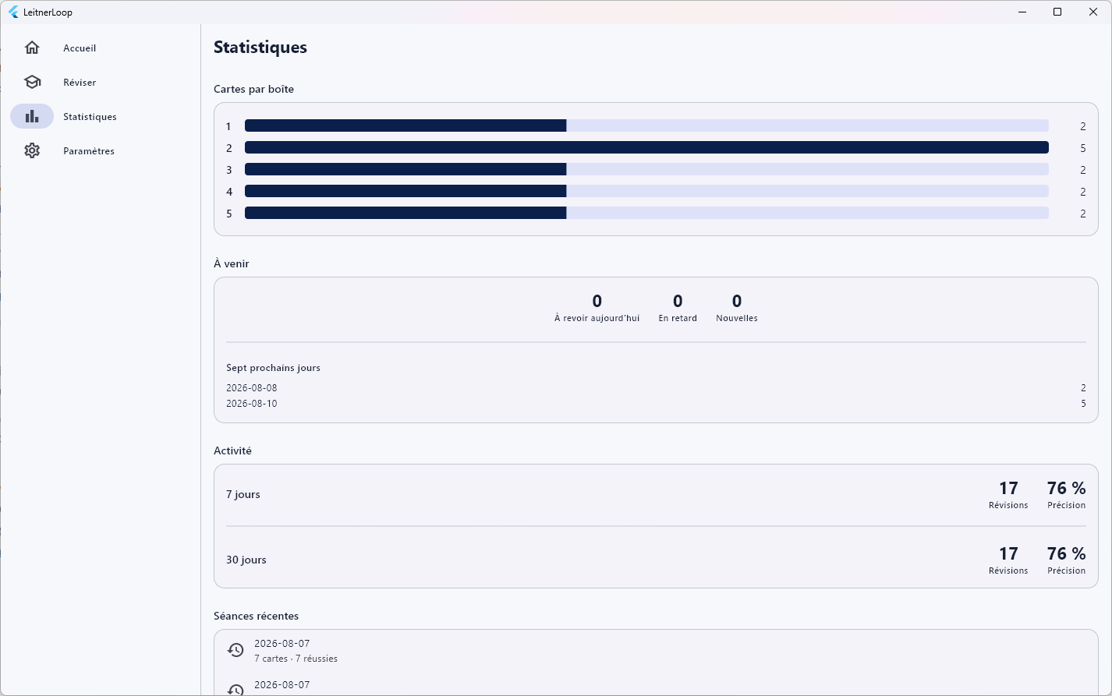The image size is (1112, 696).
Task: Click the progress bar for box 3
Action: pos(646,169)
